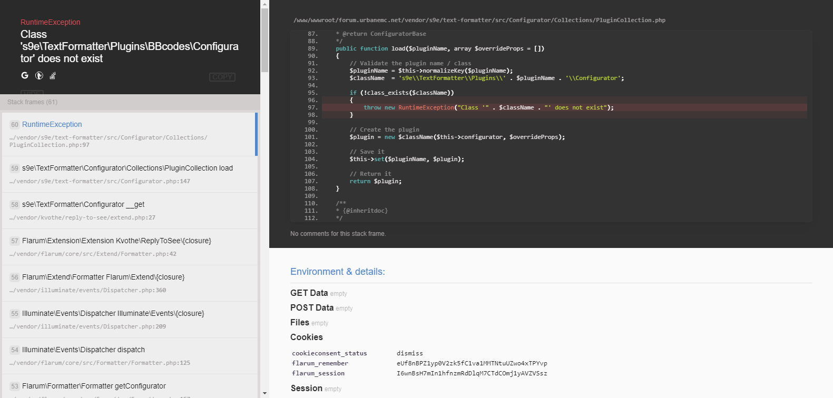Search the error on Google
This screenshot has width=833, height=398.
click(x=25, y=75)
